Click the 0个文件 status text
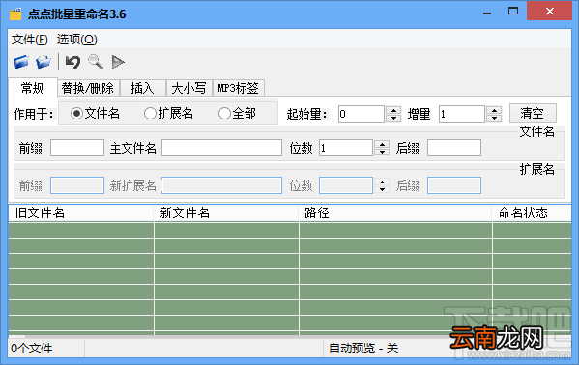The width and height of the screenshot is (579, 365). pos(31,348)
